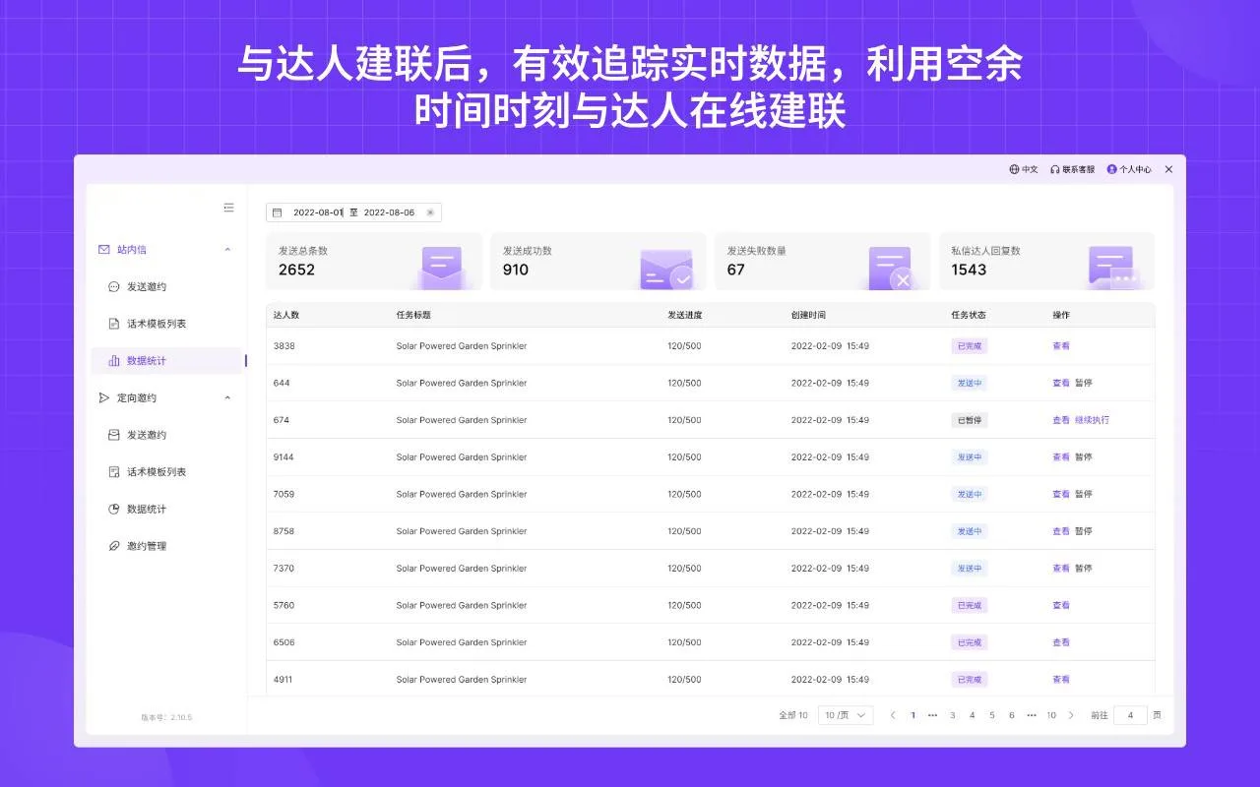
Task: Click the 已完成 status tag in row 3838
Action: tap(970, 346)
